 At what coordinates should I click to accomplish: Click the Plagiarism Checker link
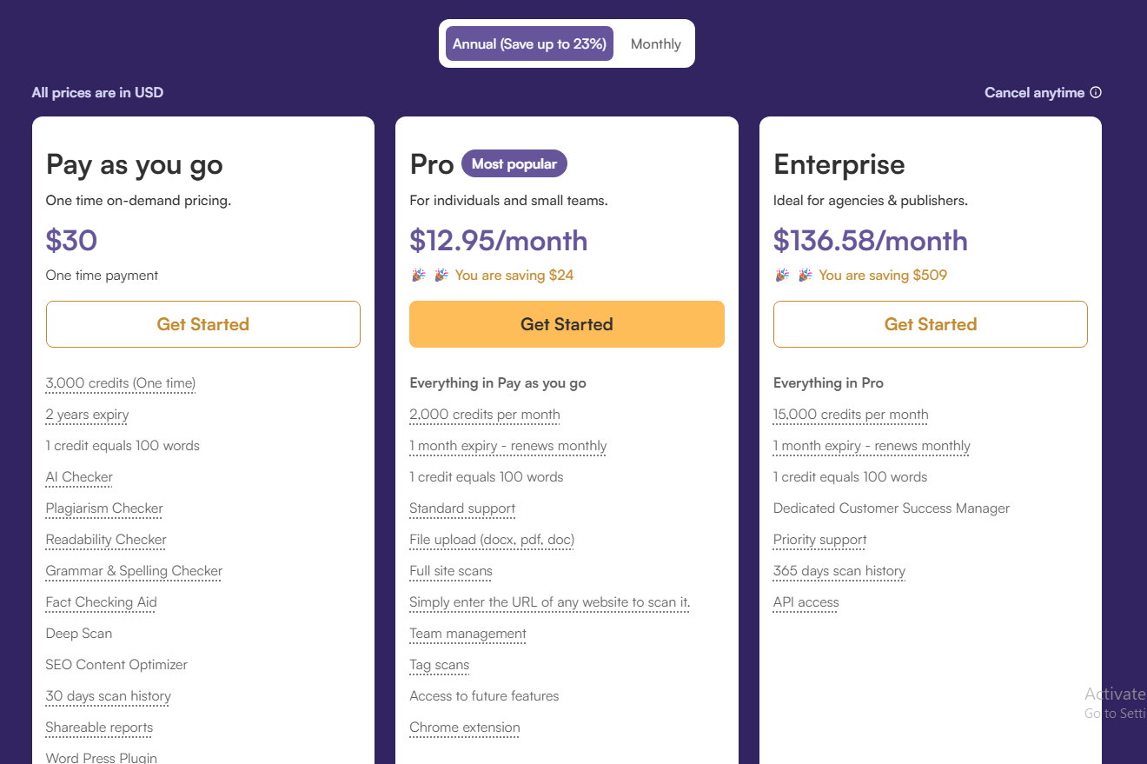(103, 508)
